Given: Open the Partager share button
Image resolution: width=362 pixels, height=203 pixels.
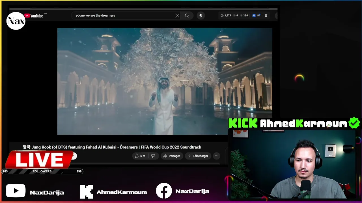Looking at the screenshot, I should pyautogui.click(x=171, y=156).
